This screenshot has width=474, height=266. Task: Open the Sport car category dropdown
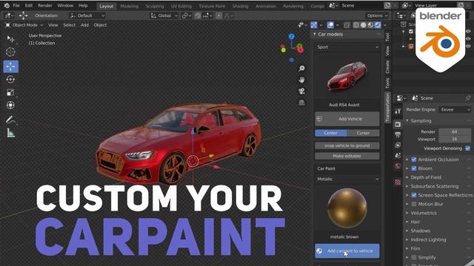pos(347,47)
